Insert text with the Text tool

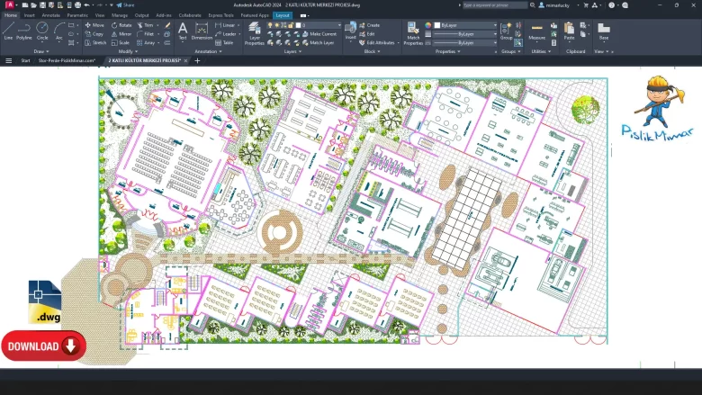point(183,31)
